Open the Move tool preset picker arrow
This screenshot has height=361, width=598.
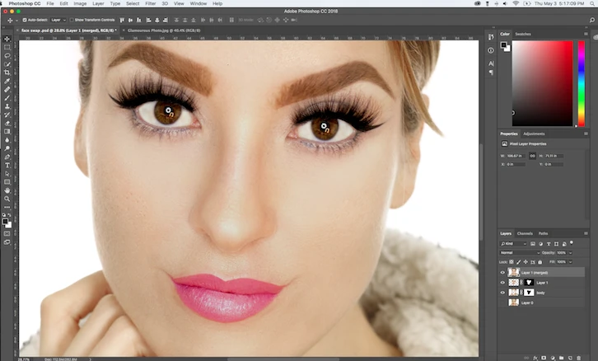click(x=16, y=21)
